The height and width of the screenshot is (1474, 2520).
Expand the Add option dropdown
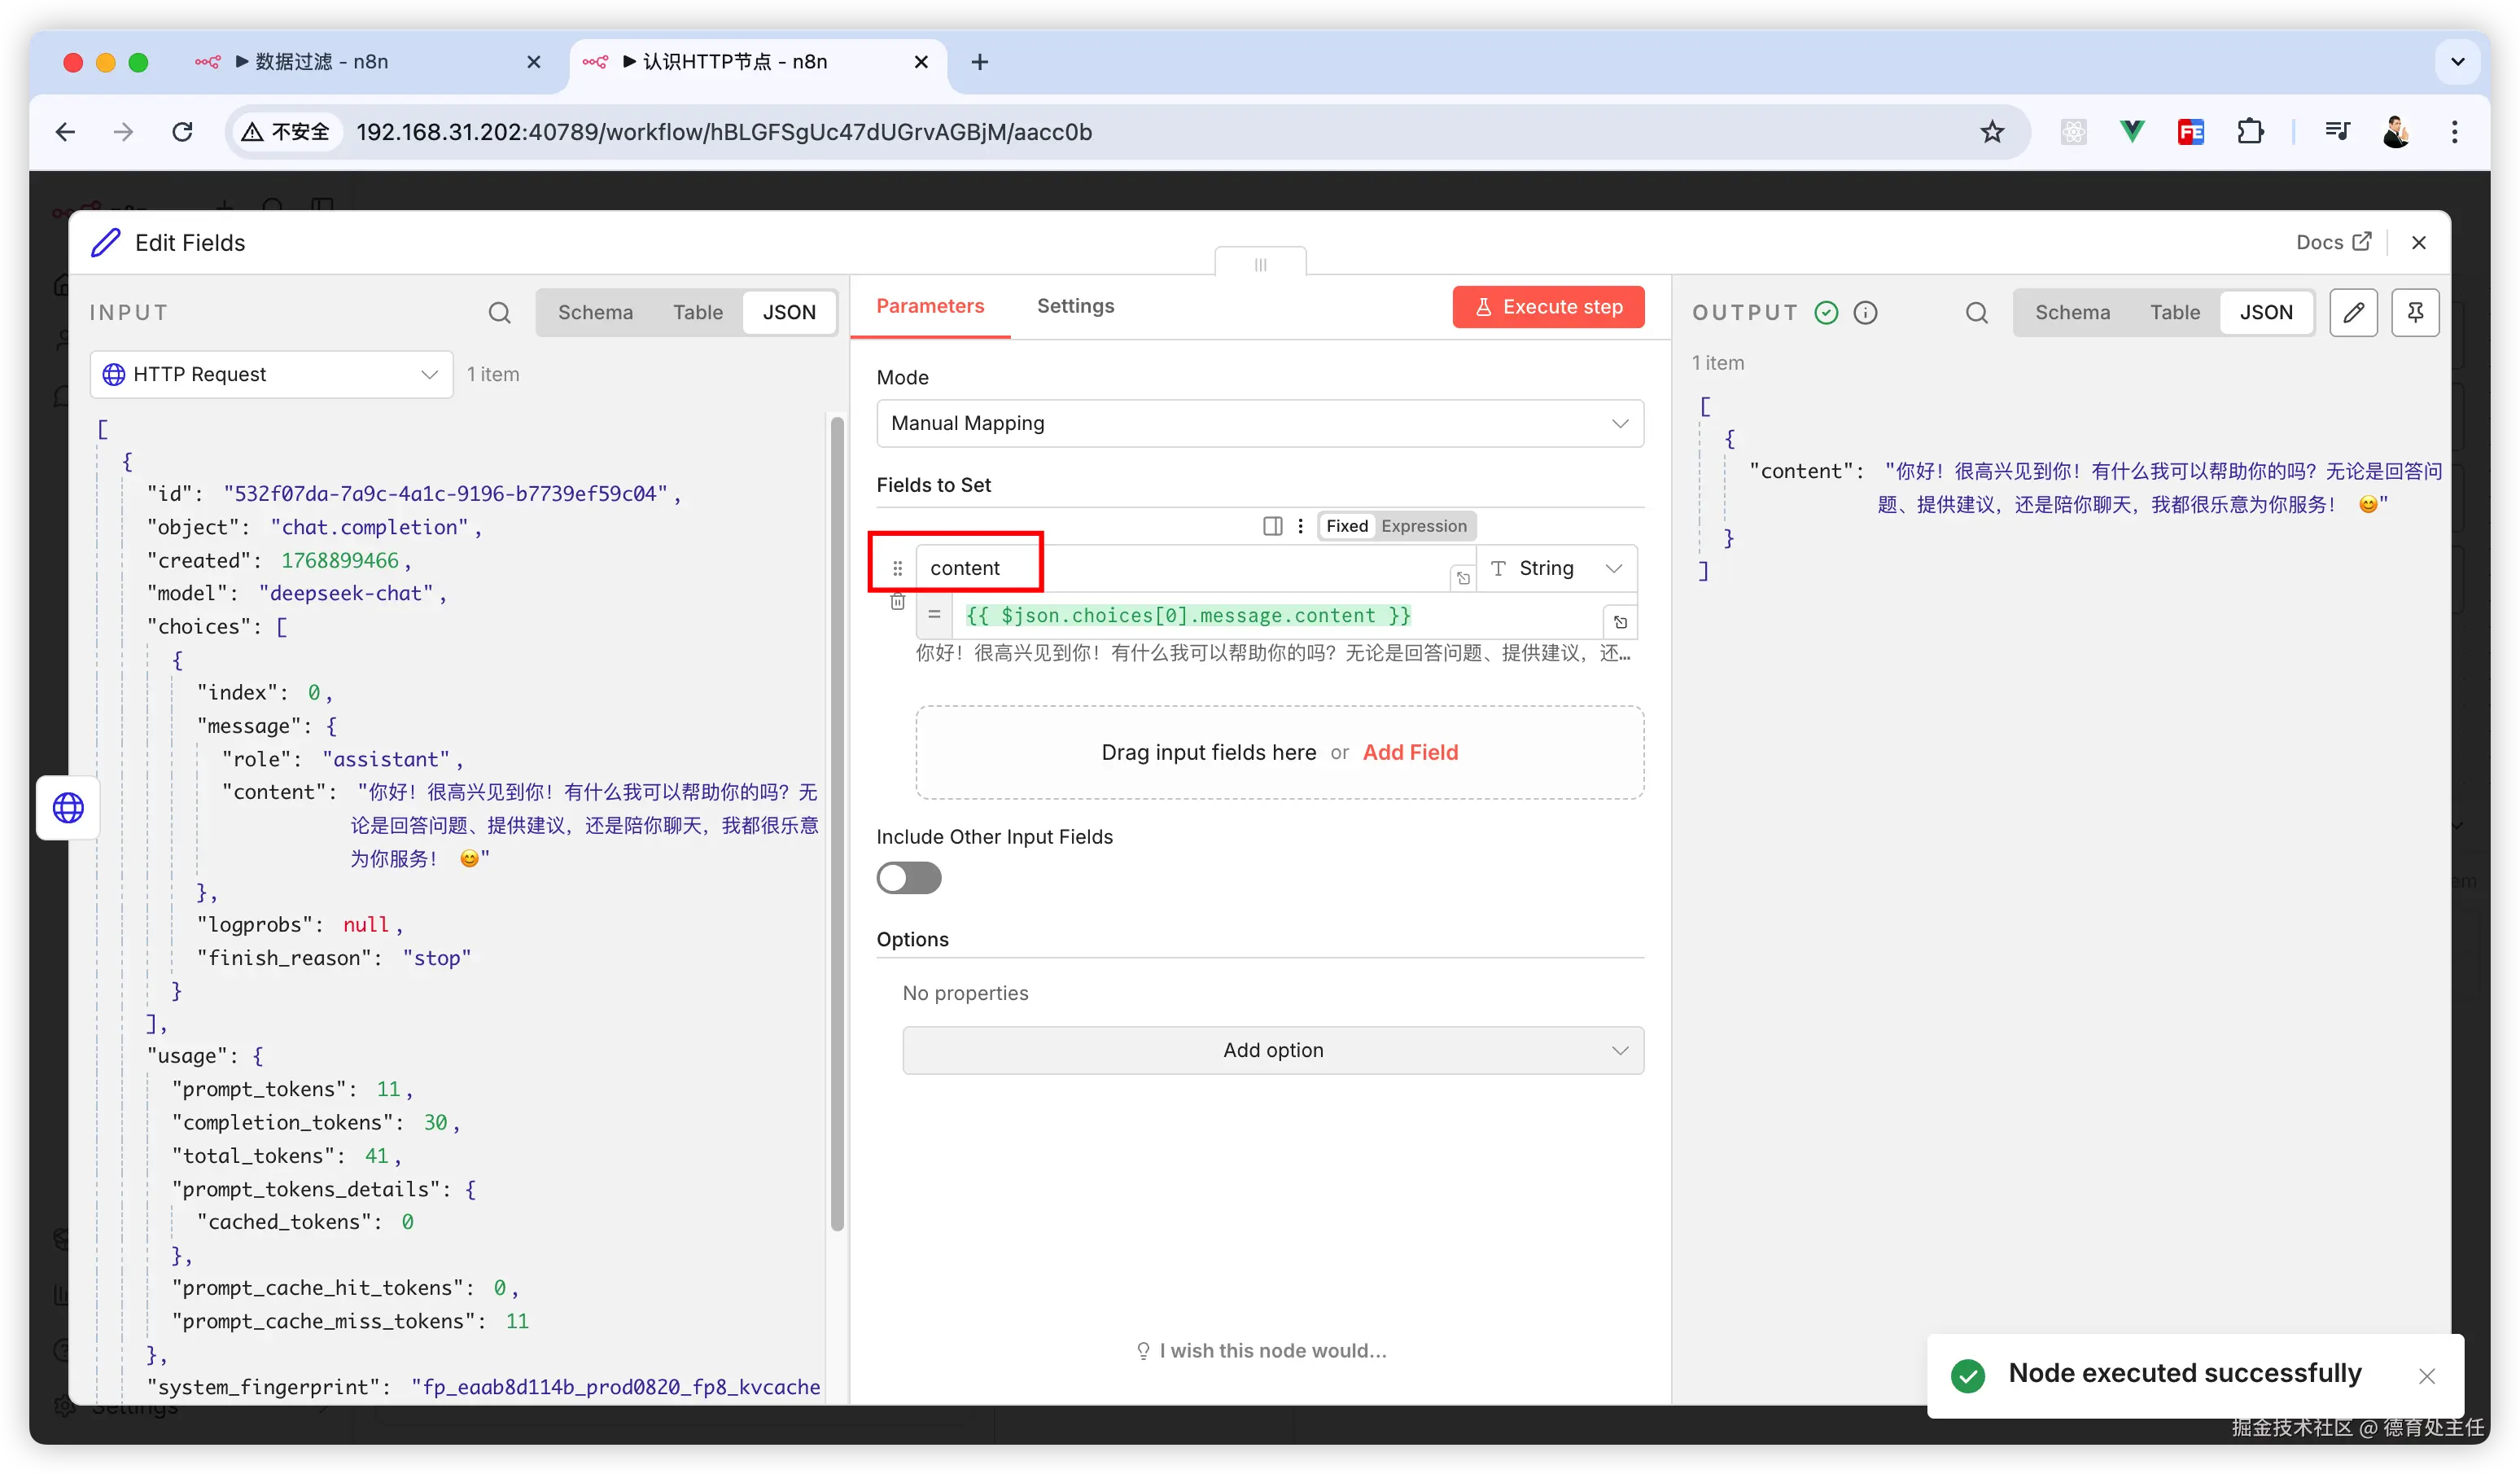coord(1272,1050)
